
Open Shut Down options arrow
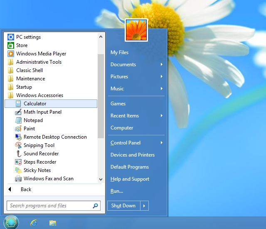(x=144, y=206)
